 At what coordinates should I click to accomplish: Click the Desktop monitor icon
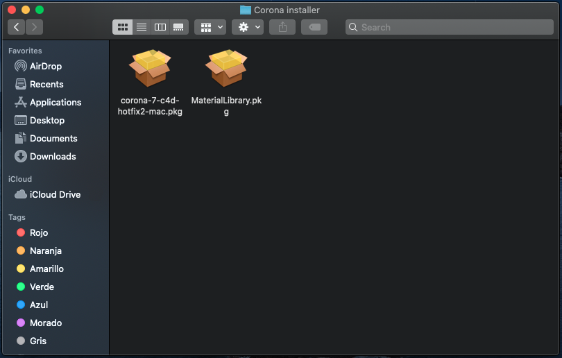(x=21, y=120)
